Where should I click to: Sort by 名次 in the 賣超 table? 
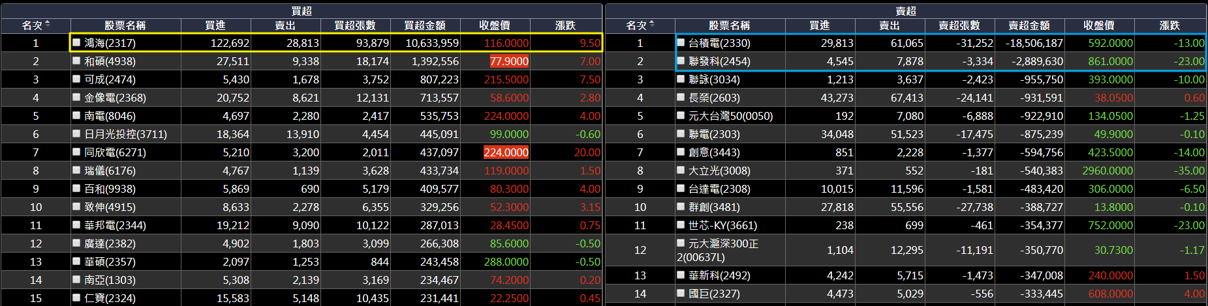[640, 25]
